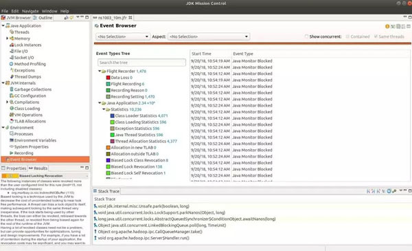Toggle the Same threads checkbox
Screen dimensions: 412x251
tap(376, 36)
